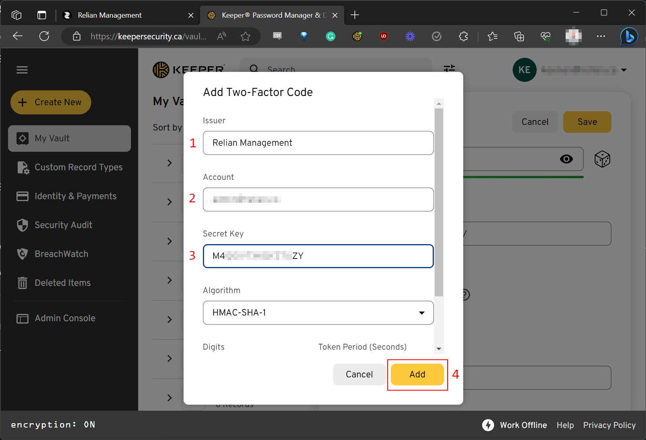Click the Secret Key input field
646x440 pixels.
[x=318, y=256]
